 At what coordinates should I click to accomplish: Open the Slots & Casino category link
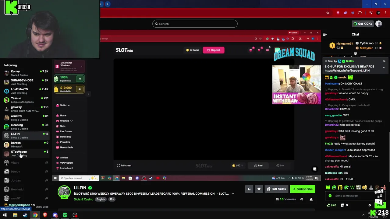pyautogui.click(x=83, y=199)
